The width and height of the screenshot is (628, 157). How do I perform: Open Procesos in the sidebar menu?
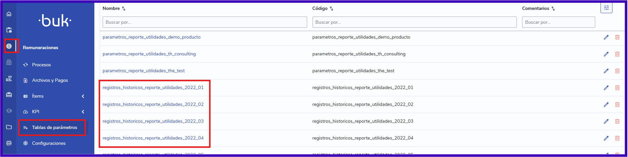(41, 65)
